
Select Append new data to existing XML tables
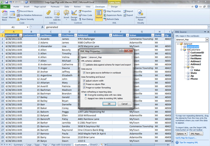tap(86, 99)
